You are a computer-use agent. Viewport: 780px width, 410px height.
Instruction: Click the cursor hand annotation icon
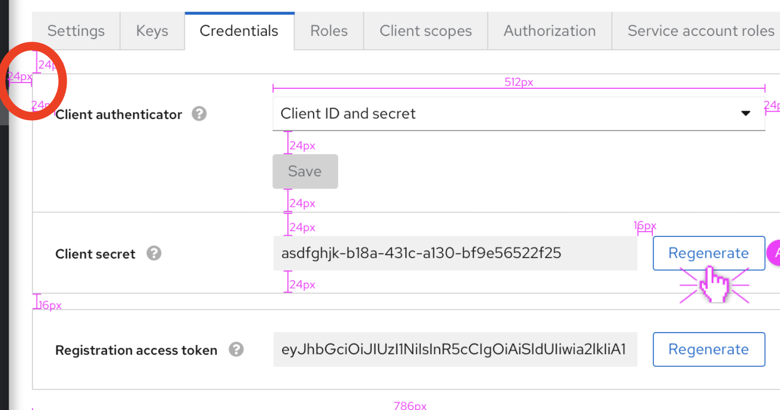tap(714, 285)
